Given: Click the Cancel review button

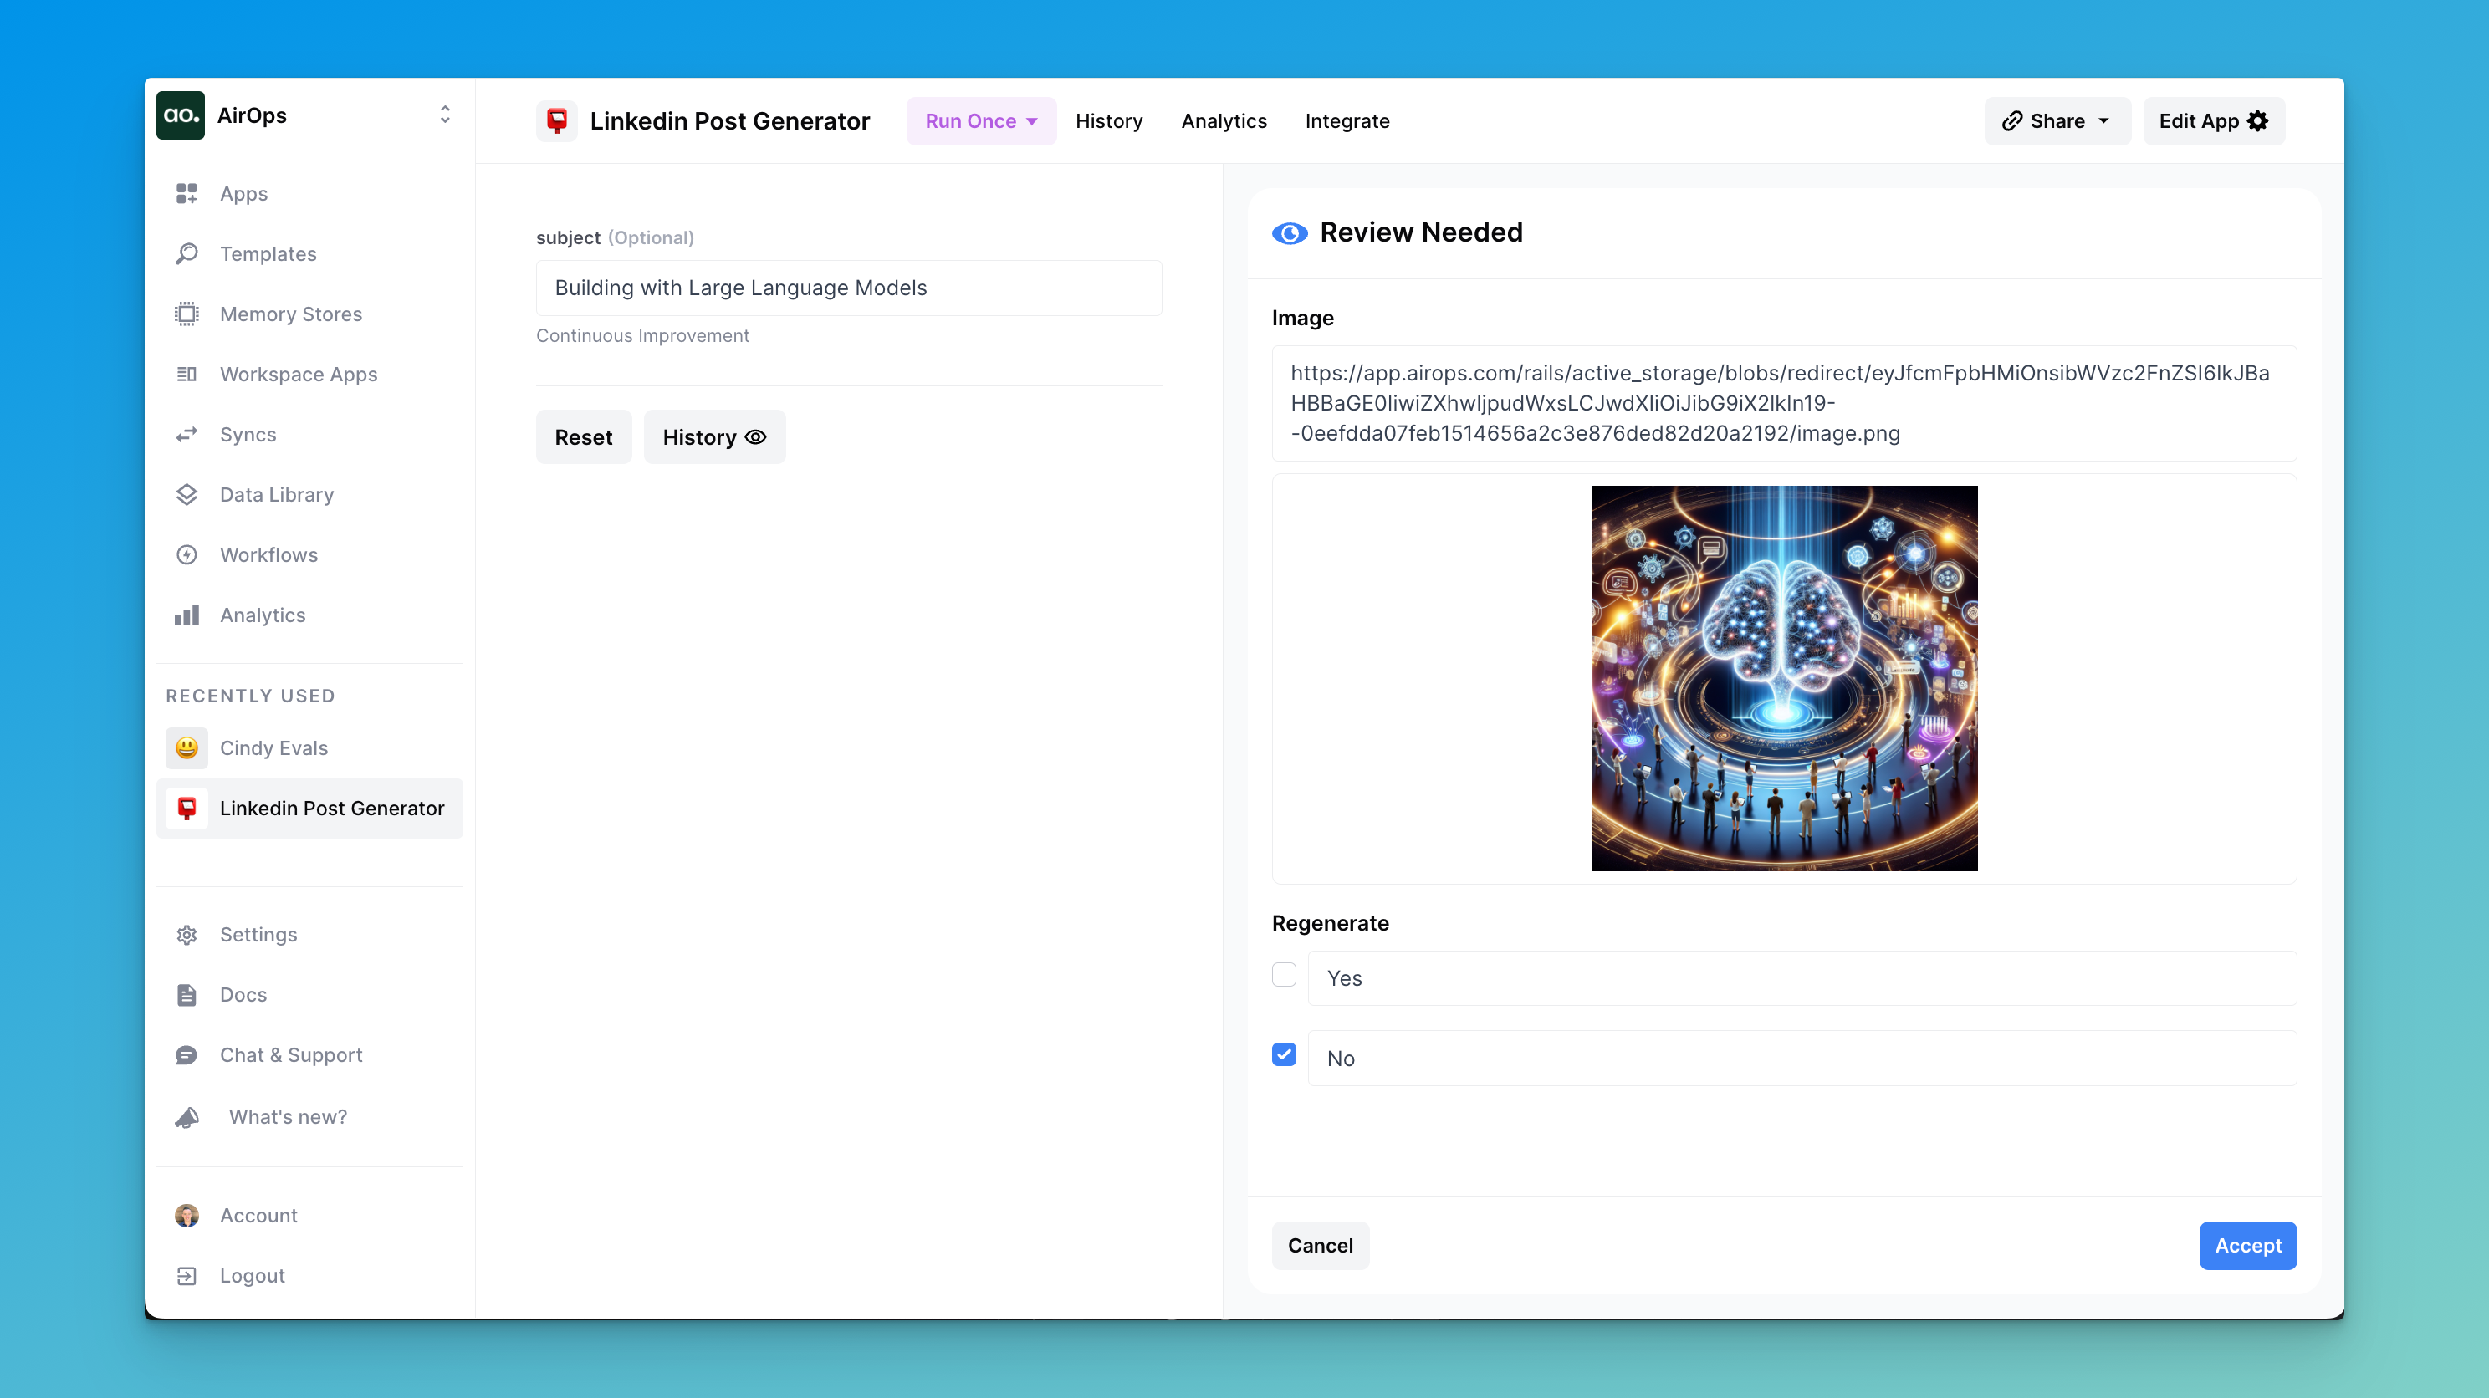Looking at the screenshot, I should pos(1320,1245).
